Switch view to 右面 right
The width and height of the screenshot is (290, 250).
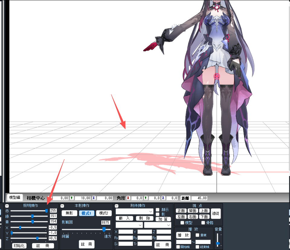(193, 217)
